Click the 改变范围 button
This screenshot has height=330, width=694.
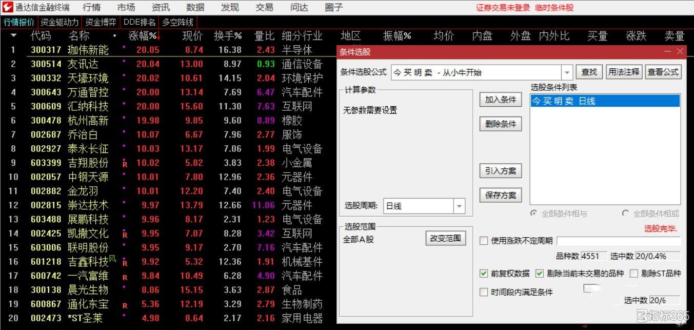click(446, 238)
